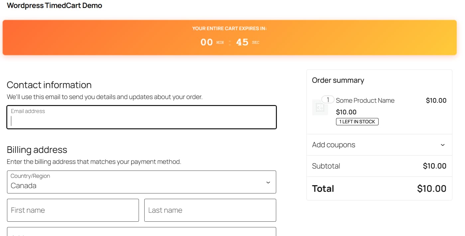The image size is (465, 236).
Task: Click the Order summary heading
Action: tap(338, 80)
